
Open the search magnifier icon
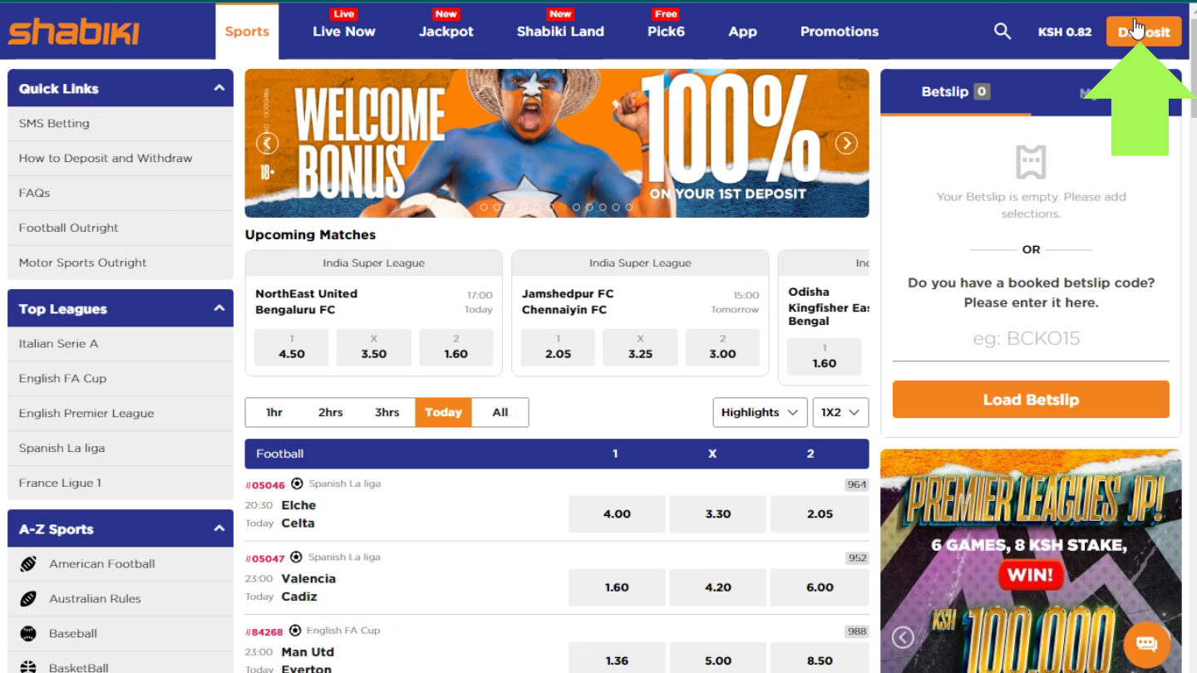tap(1002, 32)
